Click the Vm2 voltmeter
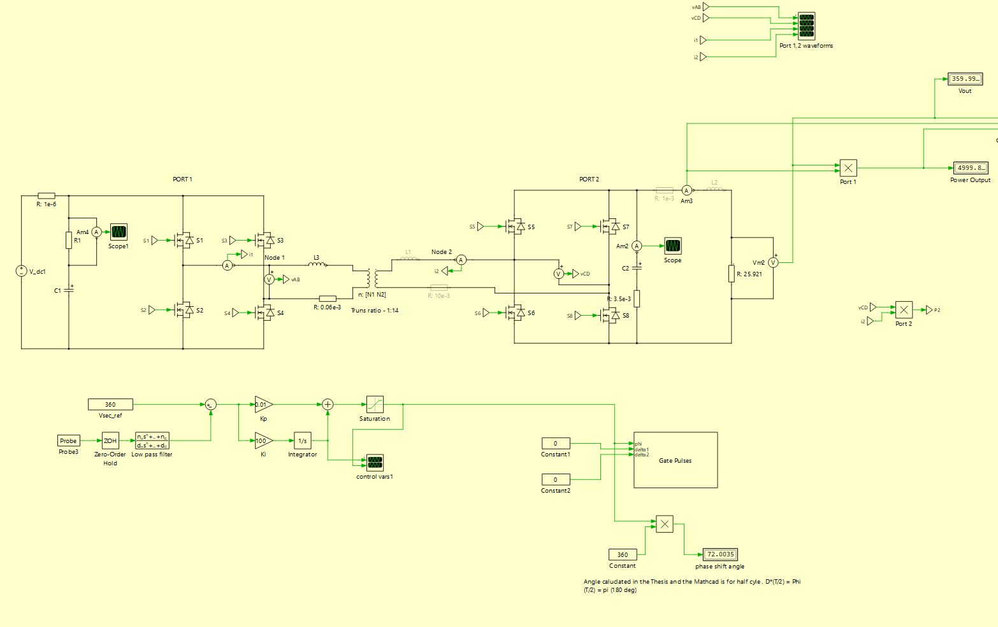The height and width of the screenshot is (627, 998). (x=774, y=262)
